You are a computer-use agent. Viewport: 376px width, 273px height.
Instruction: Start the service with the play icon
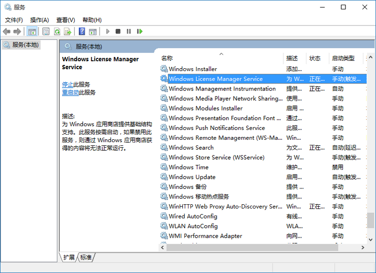(108, 32)
